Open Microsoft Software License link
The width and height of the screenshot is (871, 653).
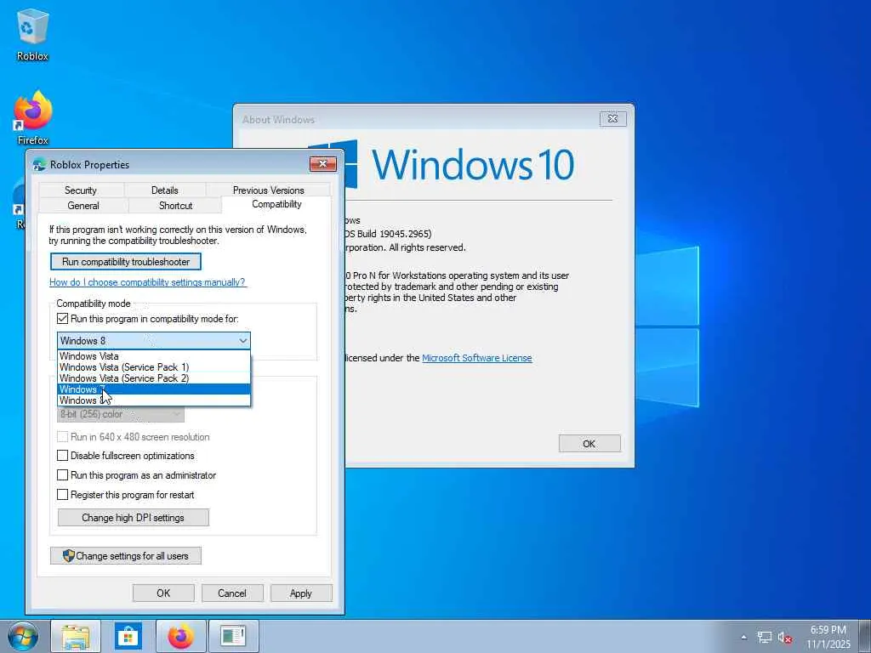(477, 358)
